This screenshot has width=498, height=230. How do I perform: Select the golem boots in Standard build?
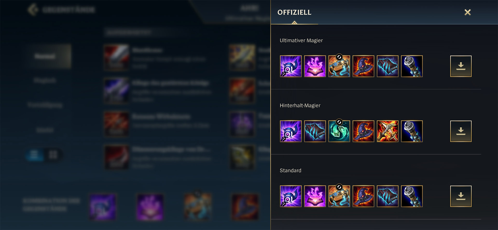tap(339, 196)
